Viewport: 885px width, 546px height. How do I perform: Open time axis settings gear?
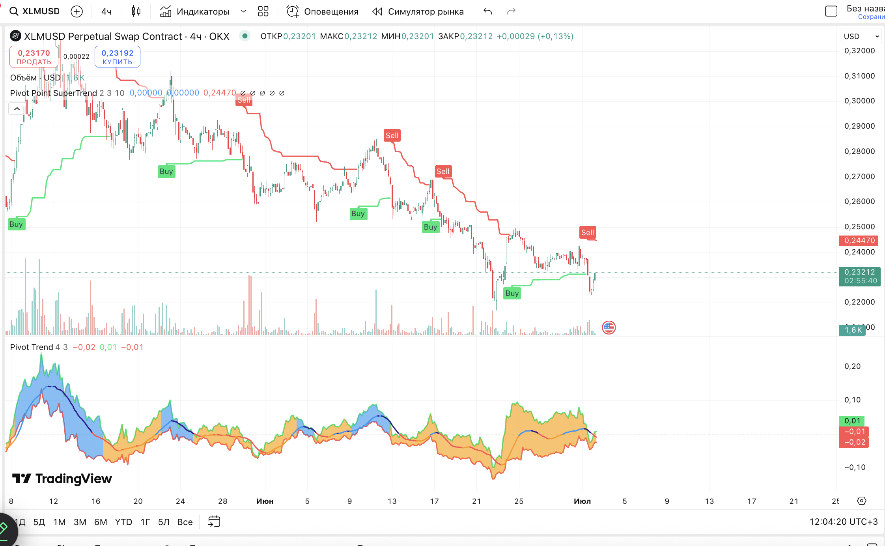tap(862, 501)
